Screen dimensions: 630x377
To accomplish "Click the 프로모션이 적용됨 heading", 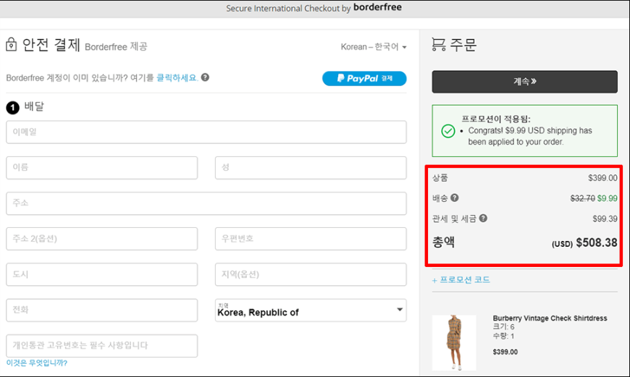I will pos(496,119).
